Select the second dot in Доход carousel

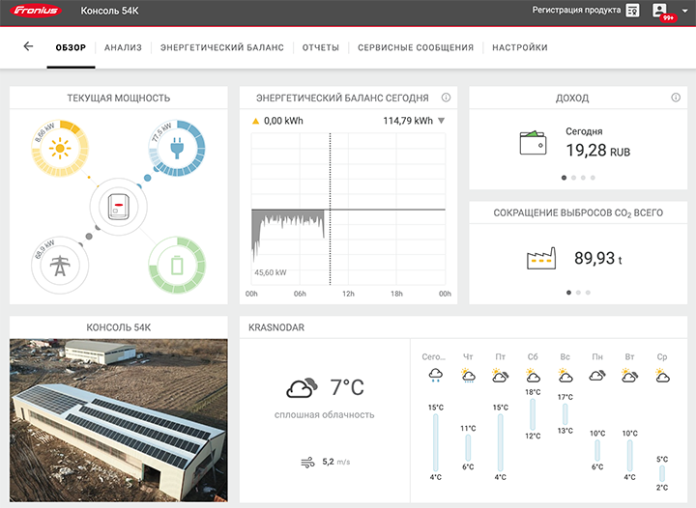573,178
